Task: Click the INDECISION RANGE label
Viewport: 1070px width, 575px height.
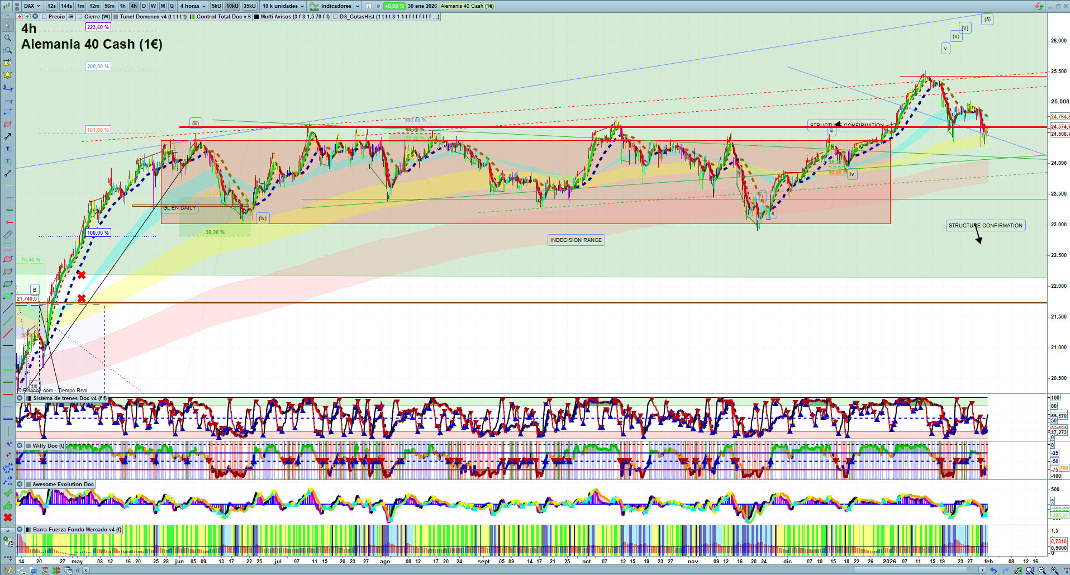Action: (576, 240)
